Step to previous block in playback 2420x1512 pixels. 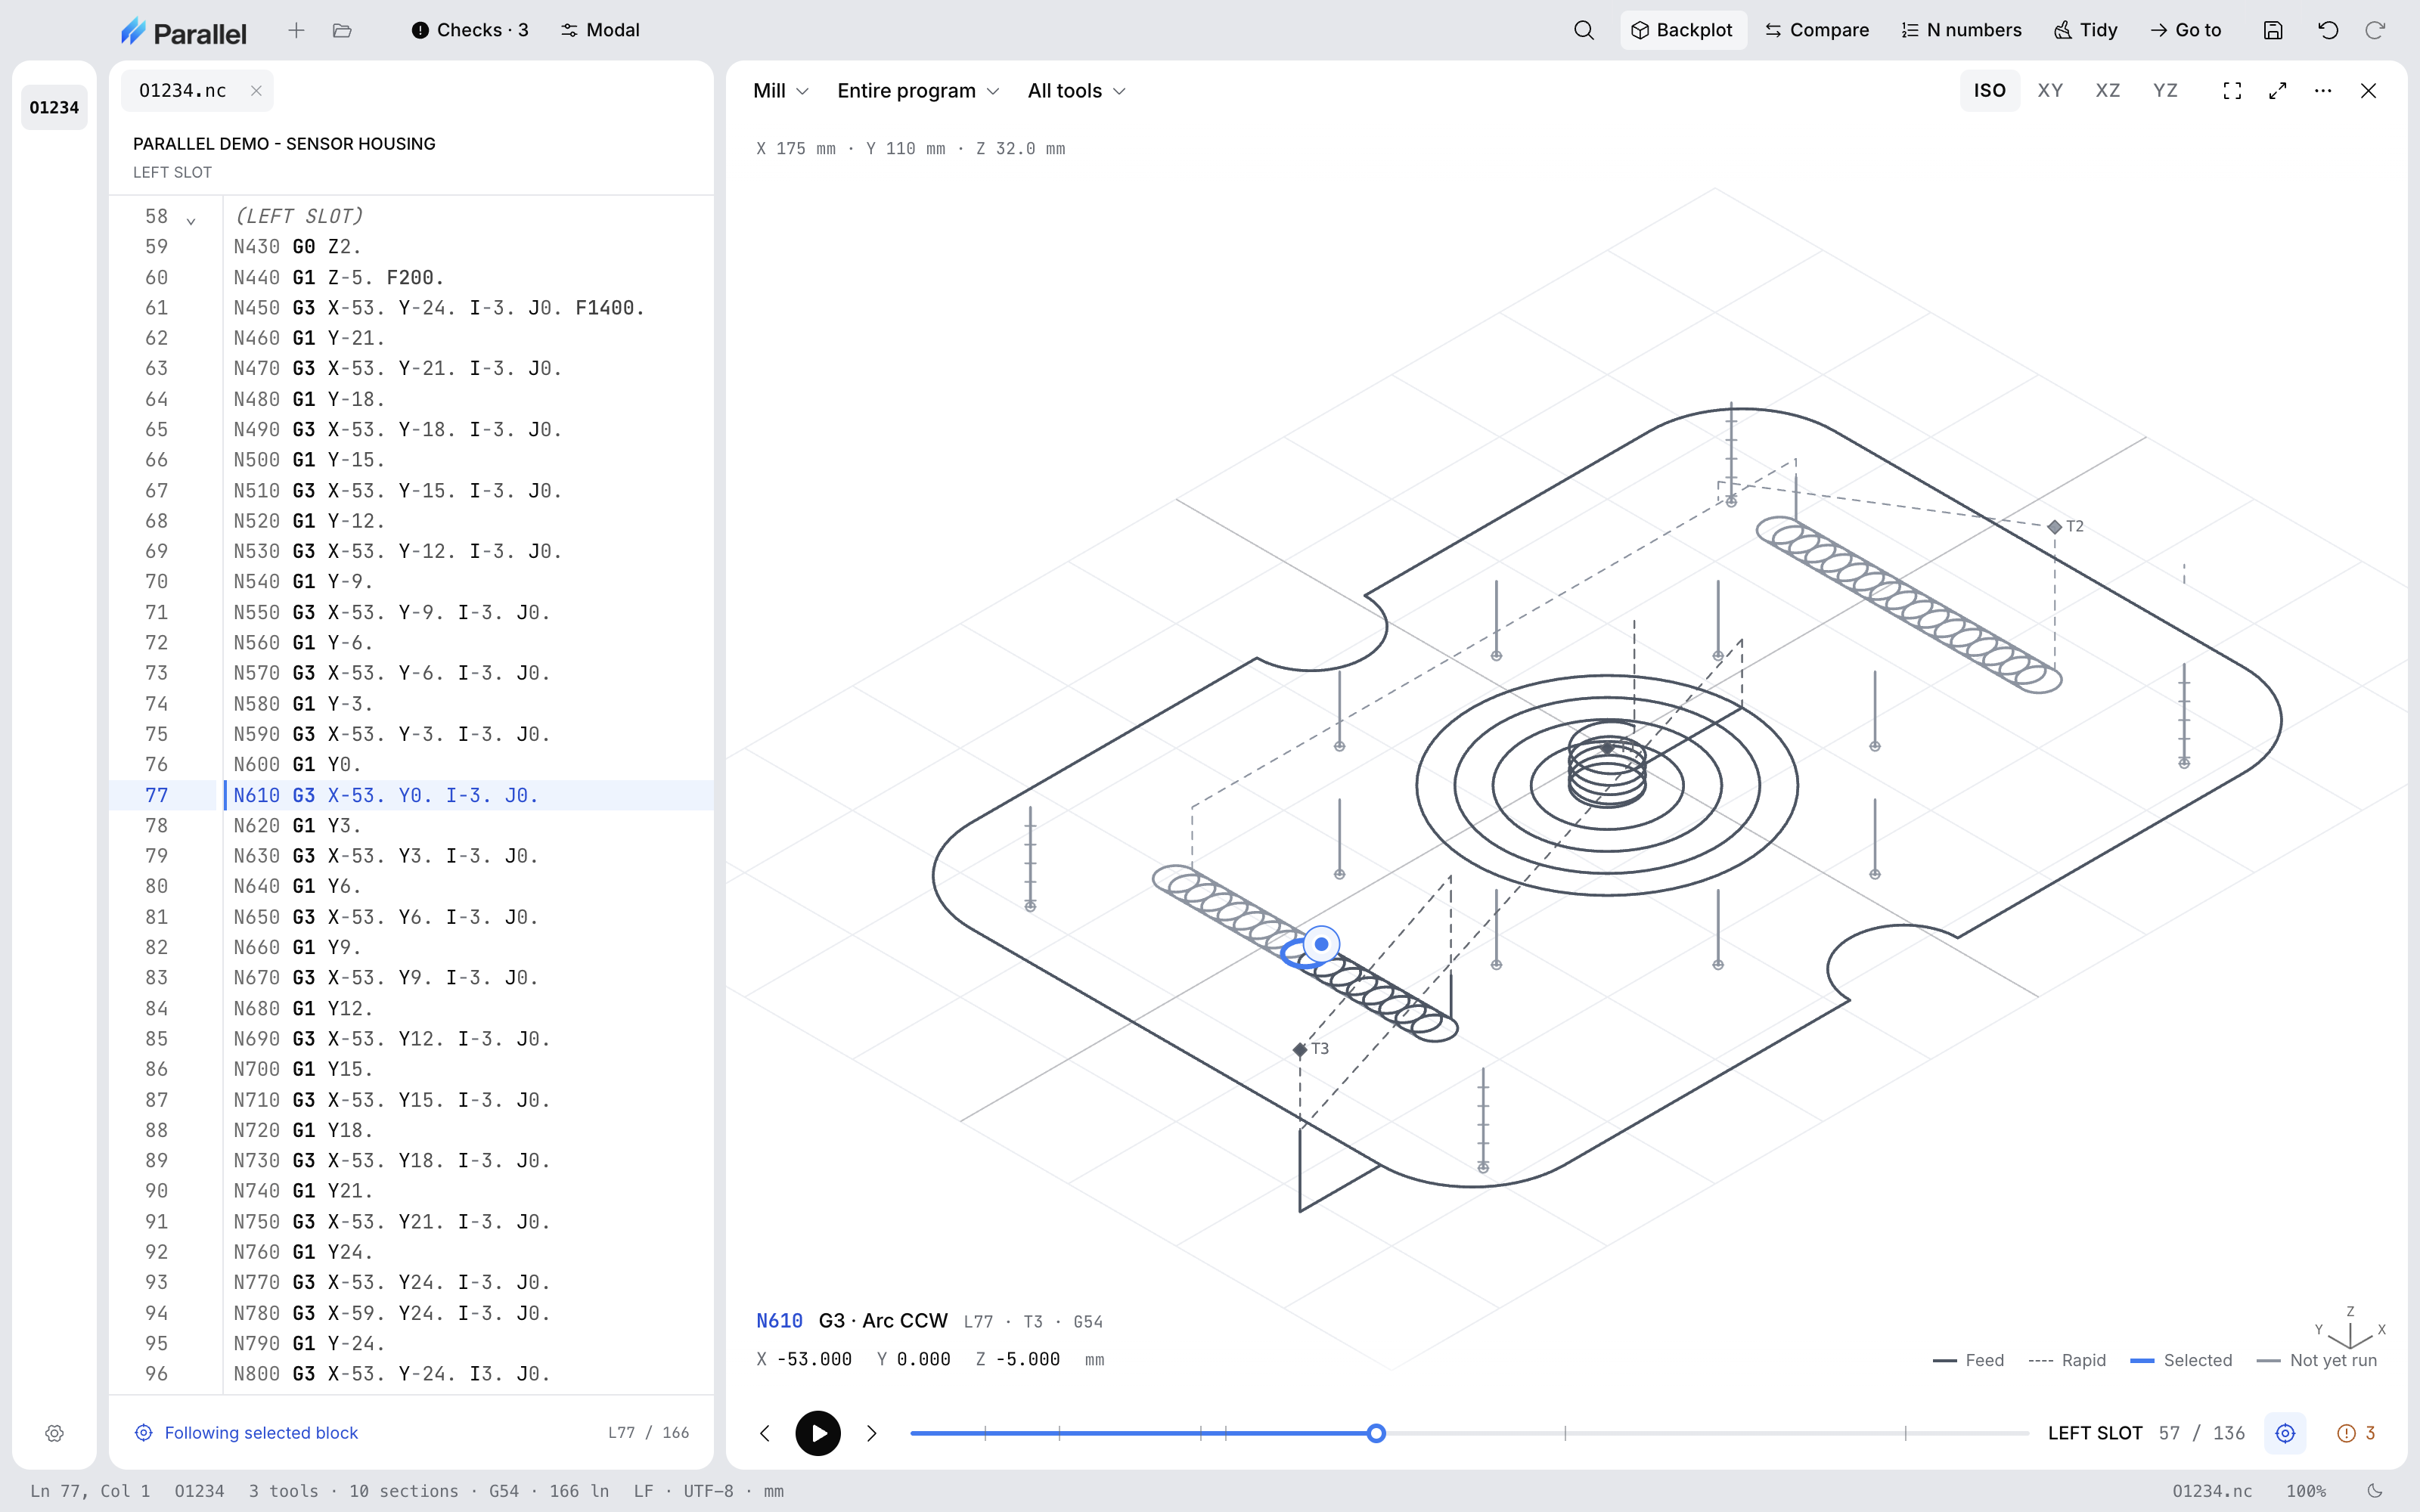(x=765, y=1433)
